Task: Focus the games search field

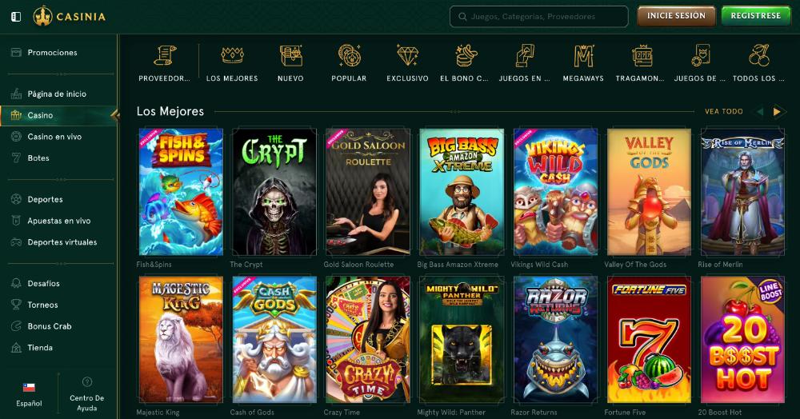Action: pos(538,16)
